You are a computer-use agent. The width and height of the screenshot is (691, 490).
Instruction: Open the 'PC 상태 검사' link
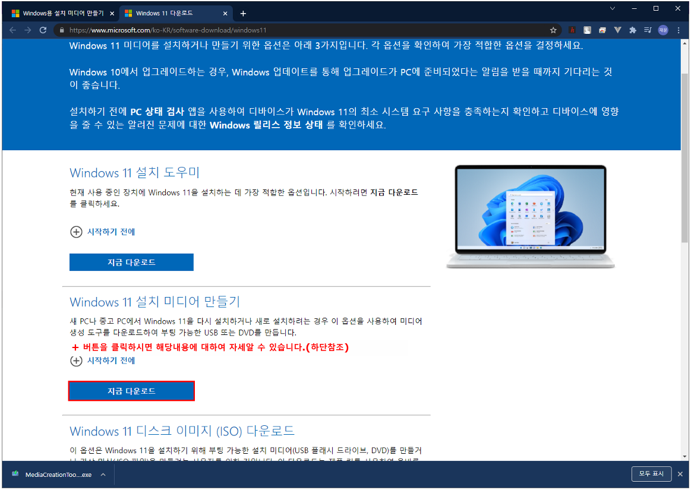click(x=157, y=112)
